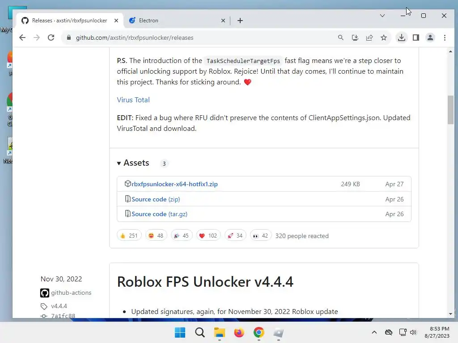458x343 pixels.
Task: Click the install app icon in address bar
Action: [355, 38]
